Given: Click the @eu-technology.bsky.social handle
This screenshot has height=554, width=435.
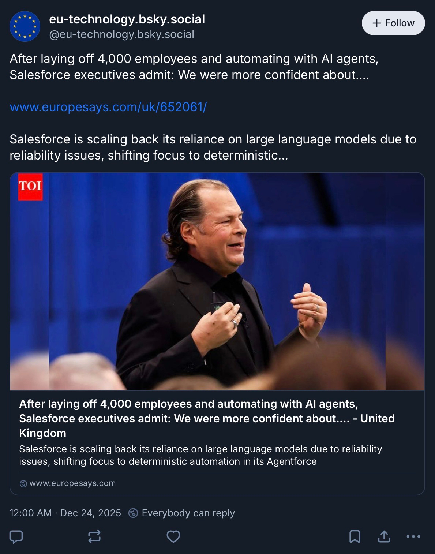Looking at the screenshot, I should [121, 34].
